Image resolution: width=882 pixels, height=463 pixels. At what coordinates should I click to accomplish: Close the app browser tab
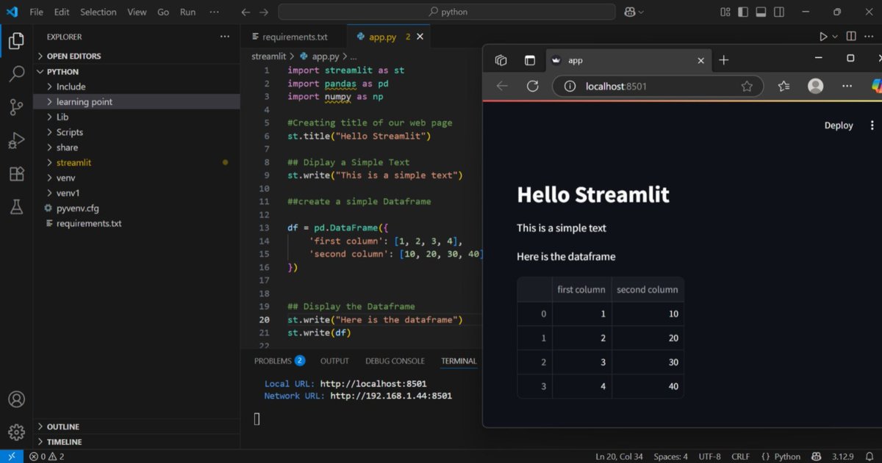point(700,60)
